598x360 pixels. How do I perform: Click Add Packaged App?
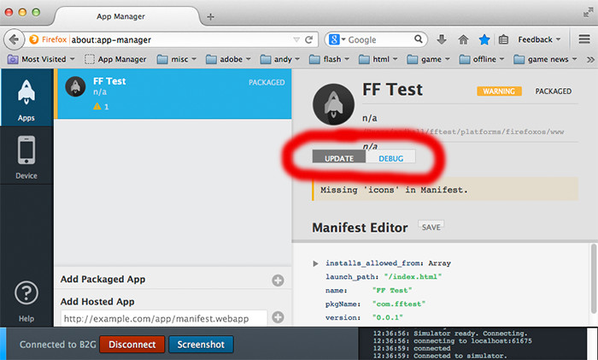tap(103, 279)
